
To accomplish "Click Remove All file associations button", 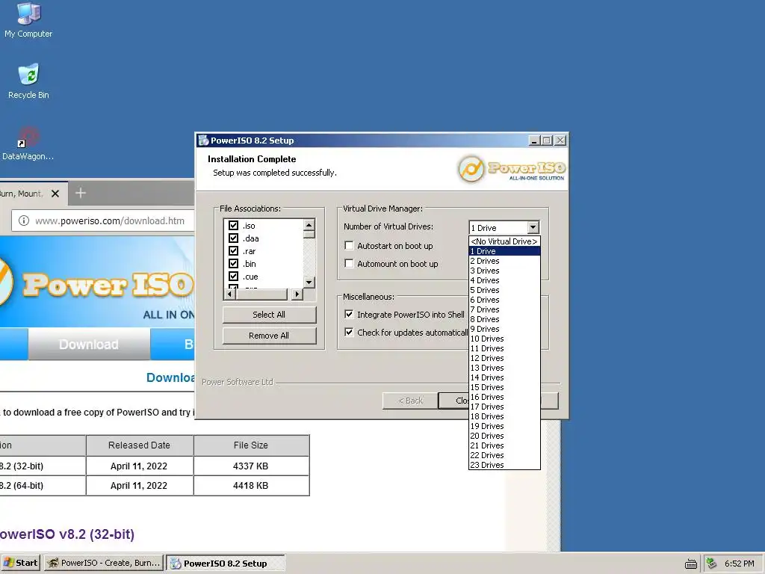I will [269, 336].
